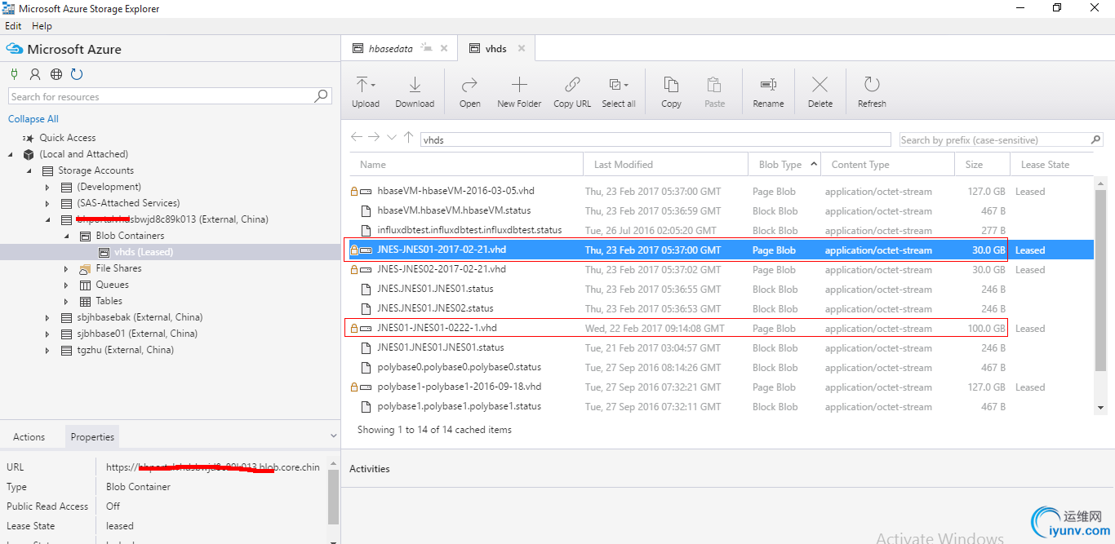Select Quick Access in the tree
1115x544 pixels.
(x=68, y=138)
